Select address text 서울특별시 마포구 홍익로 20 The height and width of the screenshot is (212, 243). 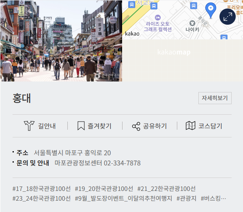coord(72,153)
